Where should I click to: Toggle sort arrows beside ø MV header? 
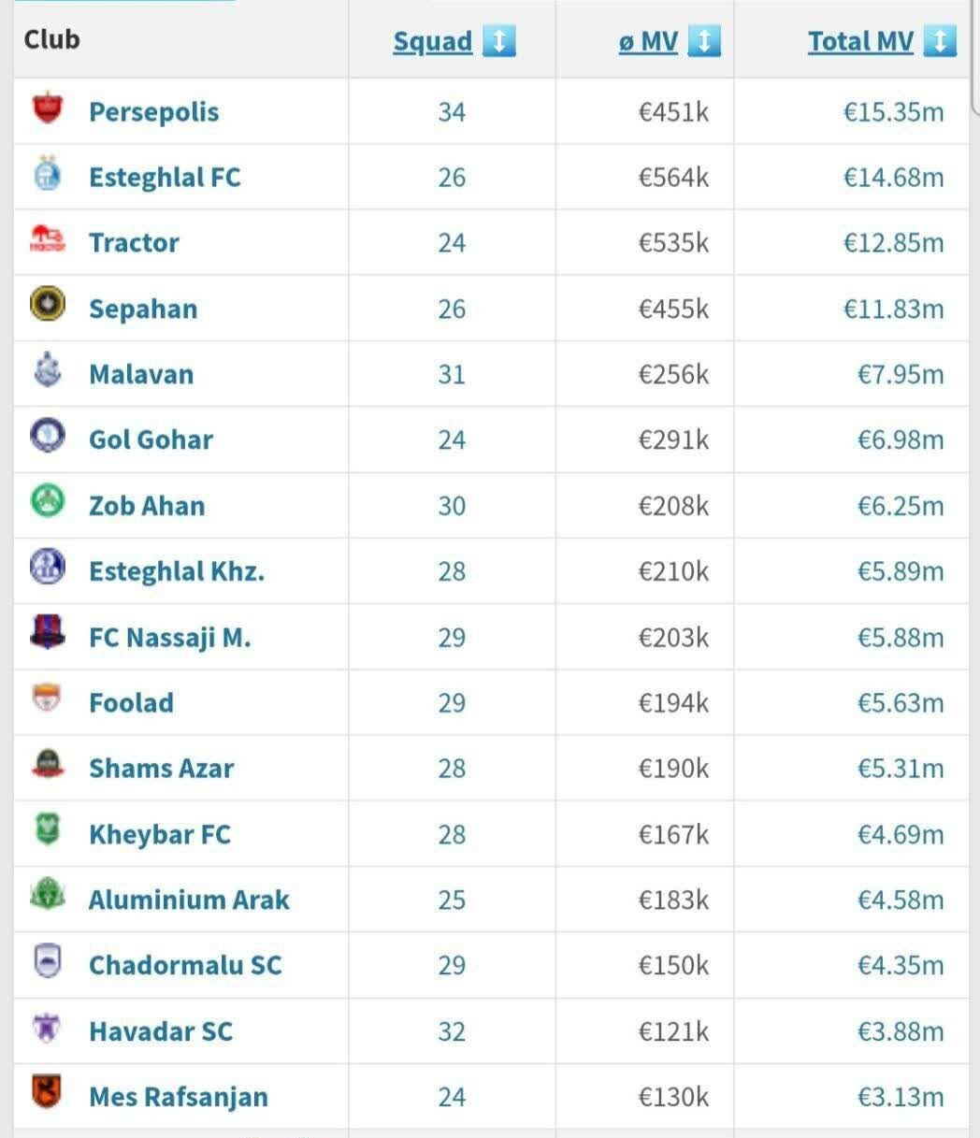point(704,42)
